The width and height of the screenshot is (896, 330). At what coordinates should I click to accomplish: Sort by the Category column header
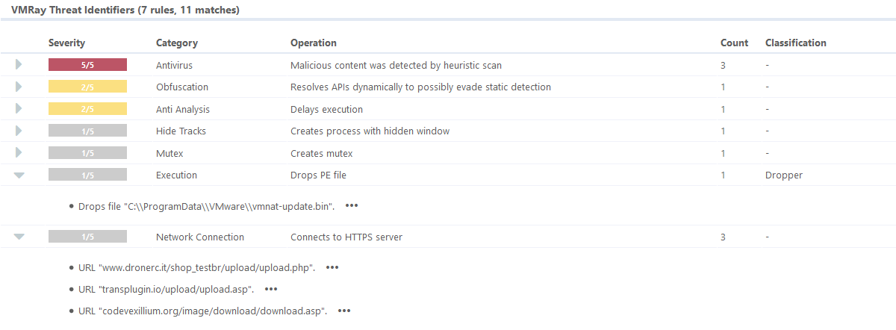(177, 43)
